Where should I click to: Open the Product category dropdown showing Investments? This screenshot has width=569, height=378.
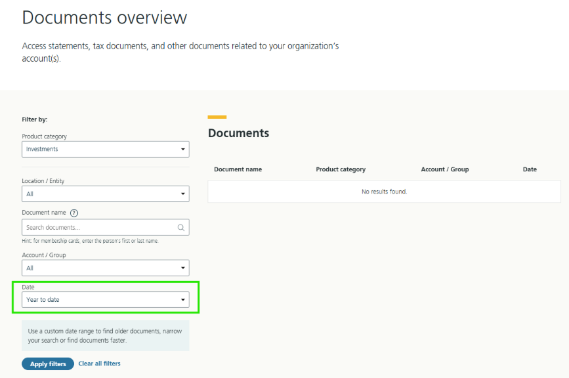point(105,149)
